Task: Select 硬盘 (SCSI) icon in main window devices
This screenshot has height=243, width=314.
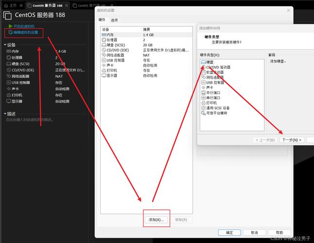Action: pyautogui.click(x=9, y=64)
